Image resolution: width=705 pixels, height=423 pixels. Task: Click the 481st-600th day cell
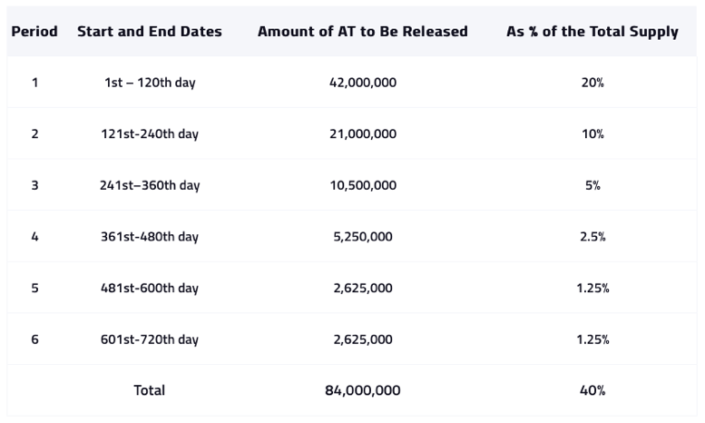point(150,288)
